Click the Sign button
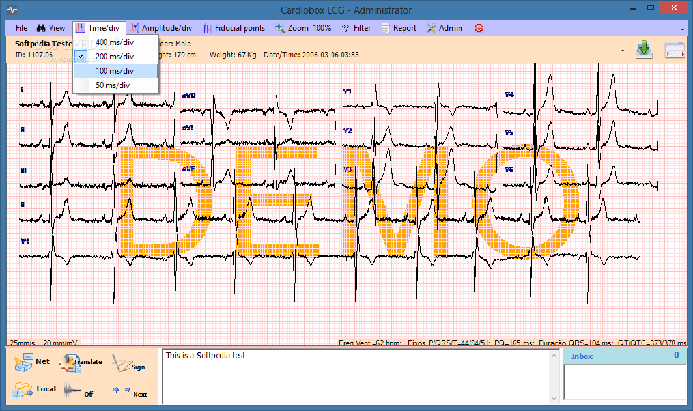 128,364
